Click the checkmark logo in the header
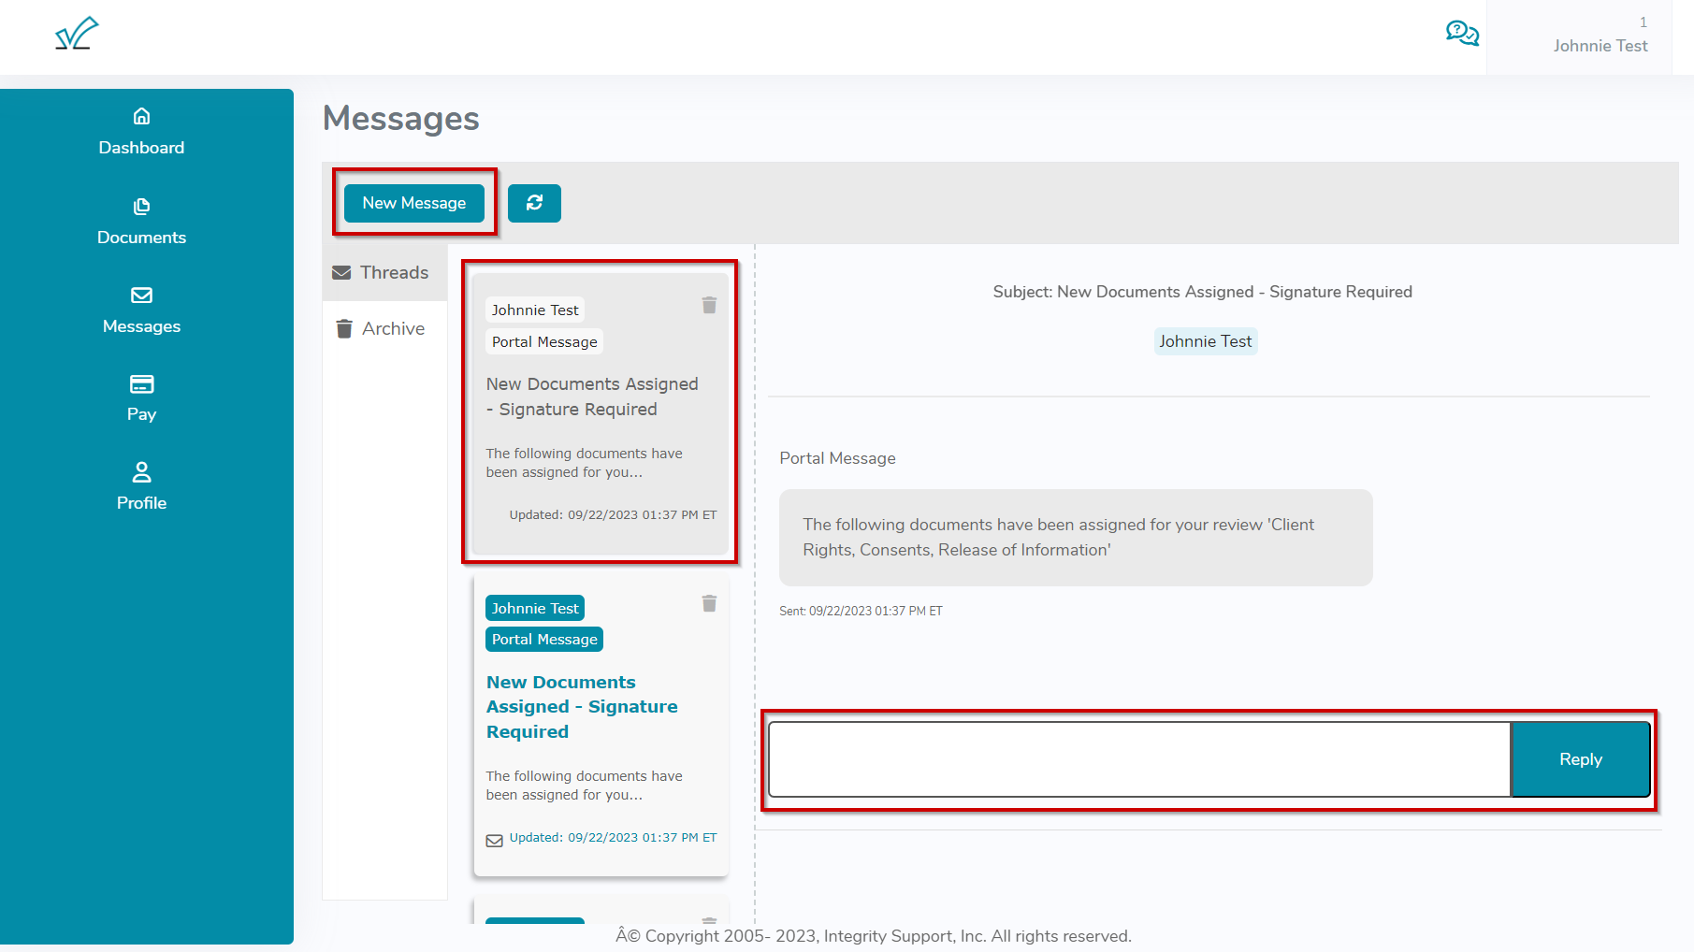Viewport: 1694px width, 952px height. 77,34
